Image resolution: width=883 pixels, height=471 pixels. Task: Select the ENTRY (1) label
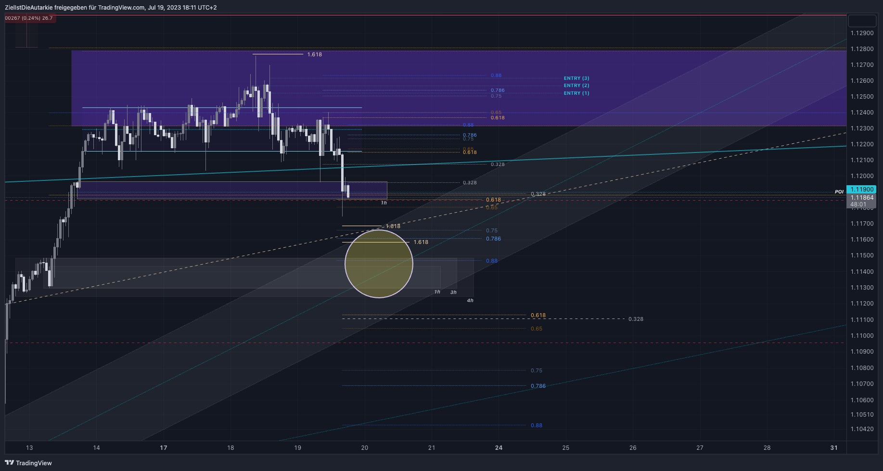pyautogui.click(x=576, y=93)
